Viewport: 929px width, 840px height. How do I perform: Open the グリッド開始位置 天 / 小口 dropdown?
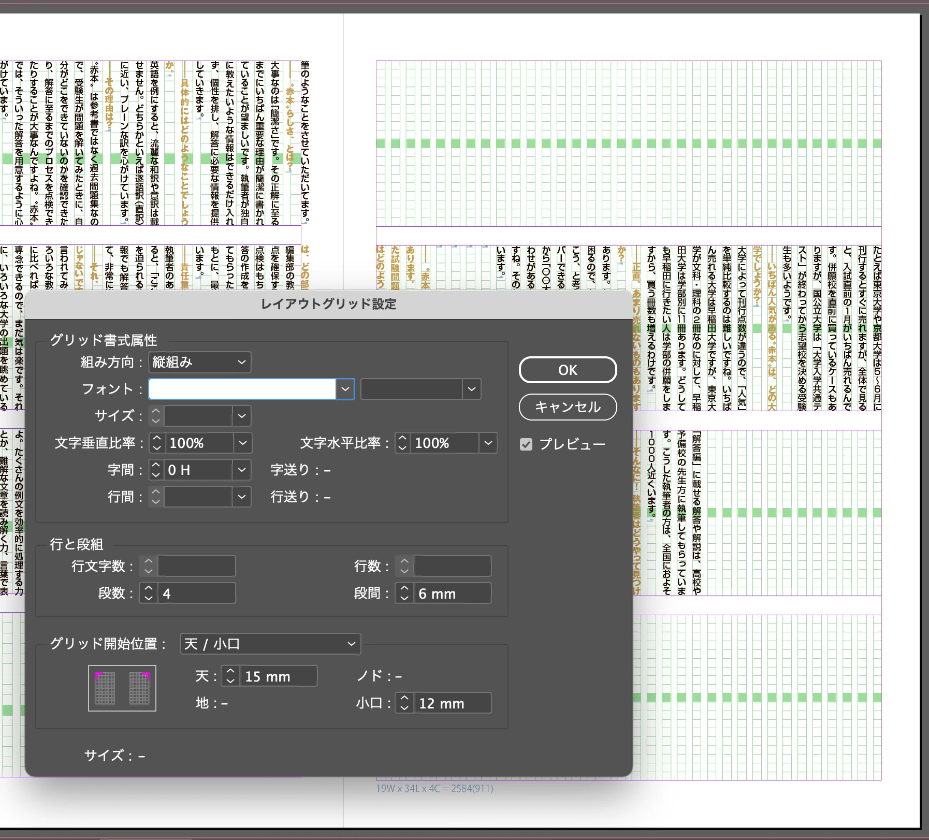(x=270, y=644)
